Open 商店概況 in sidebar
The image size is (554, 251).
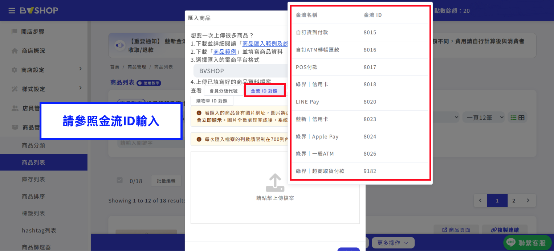tap(33, 51)
